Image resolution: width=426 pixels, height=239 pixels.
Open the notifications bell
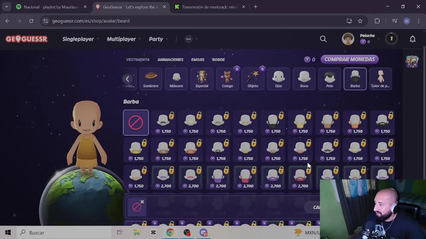(413, 39)
